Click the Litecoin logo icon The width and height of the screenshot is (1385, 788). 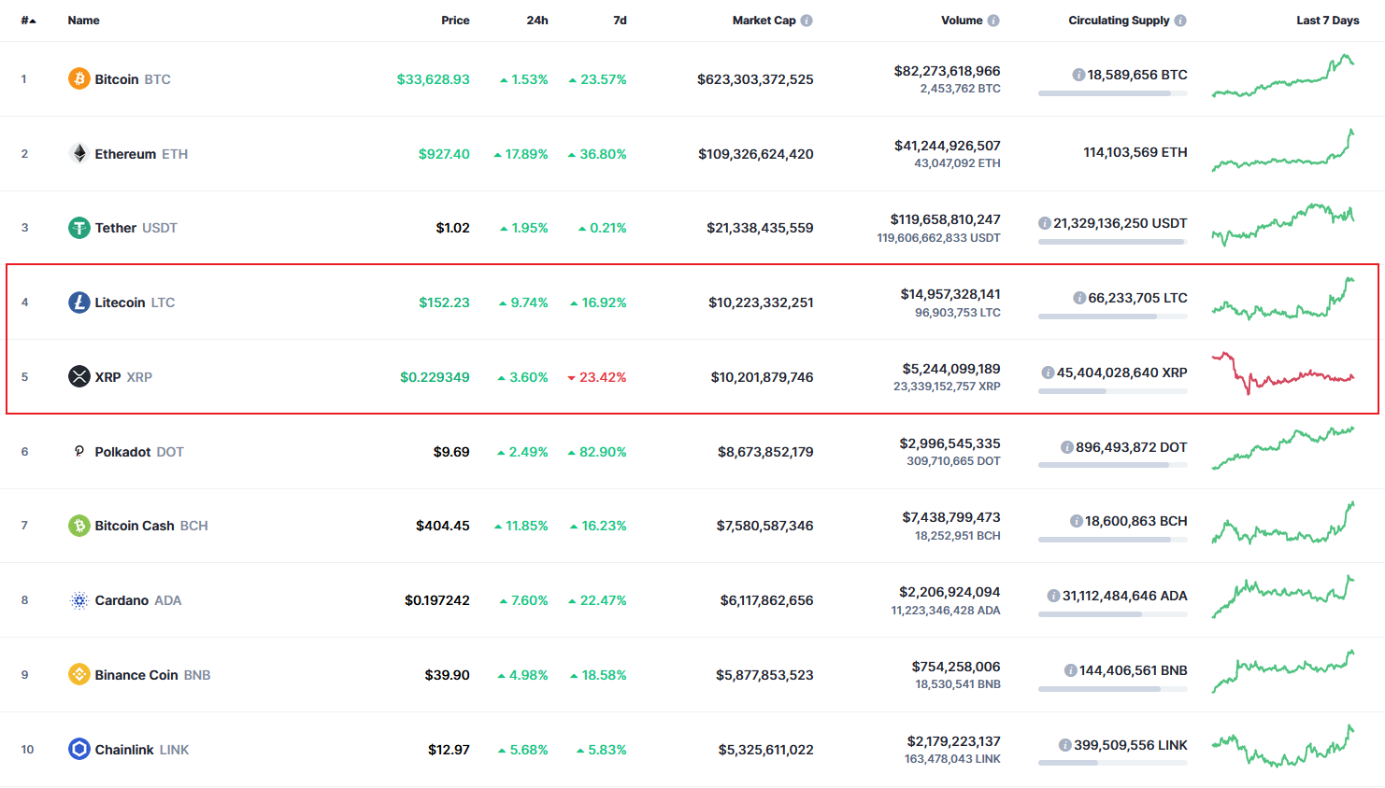[x=79, y=303]
